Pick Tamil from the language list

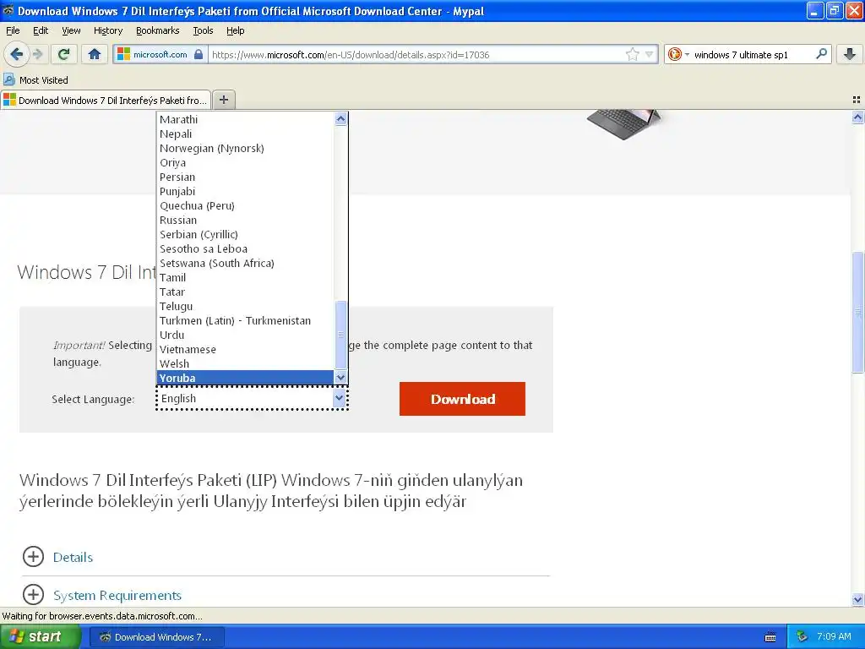pos(246,277)
